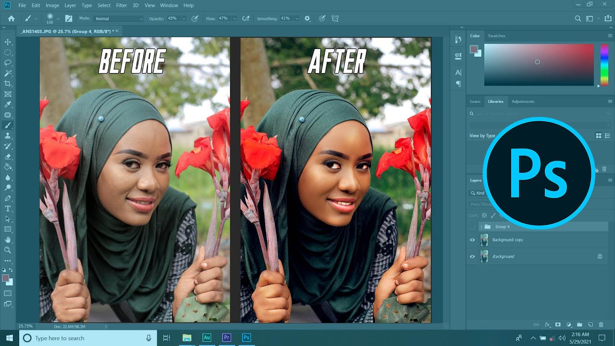Create a new layer
The width and height of the screenshot is (615, 346).
click(x=590, y=325)
